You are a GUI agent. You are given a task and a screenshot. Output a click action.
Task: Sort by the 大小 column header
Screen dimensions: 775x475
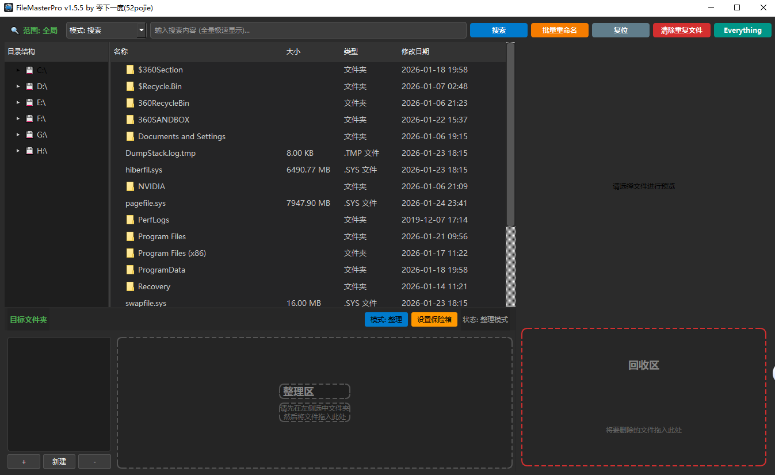click(293, 52)
